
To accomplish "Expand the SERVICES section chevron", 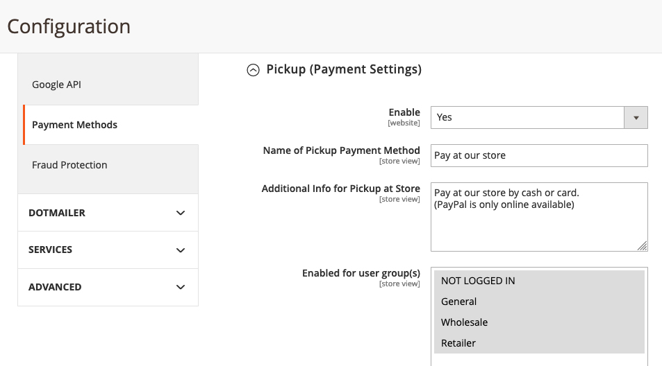I will (x=181, y=250).
